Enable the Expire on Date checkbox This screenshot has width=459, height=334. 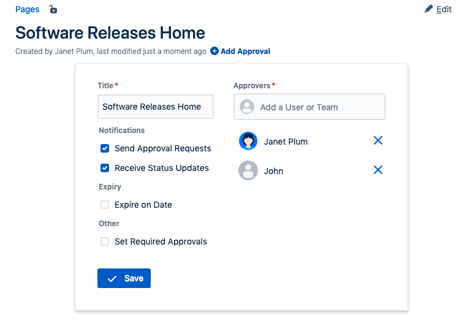(x=105, y=205)
